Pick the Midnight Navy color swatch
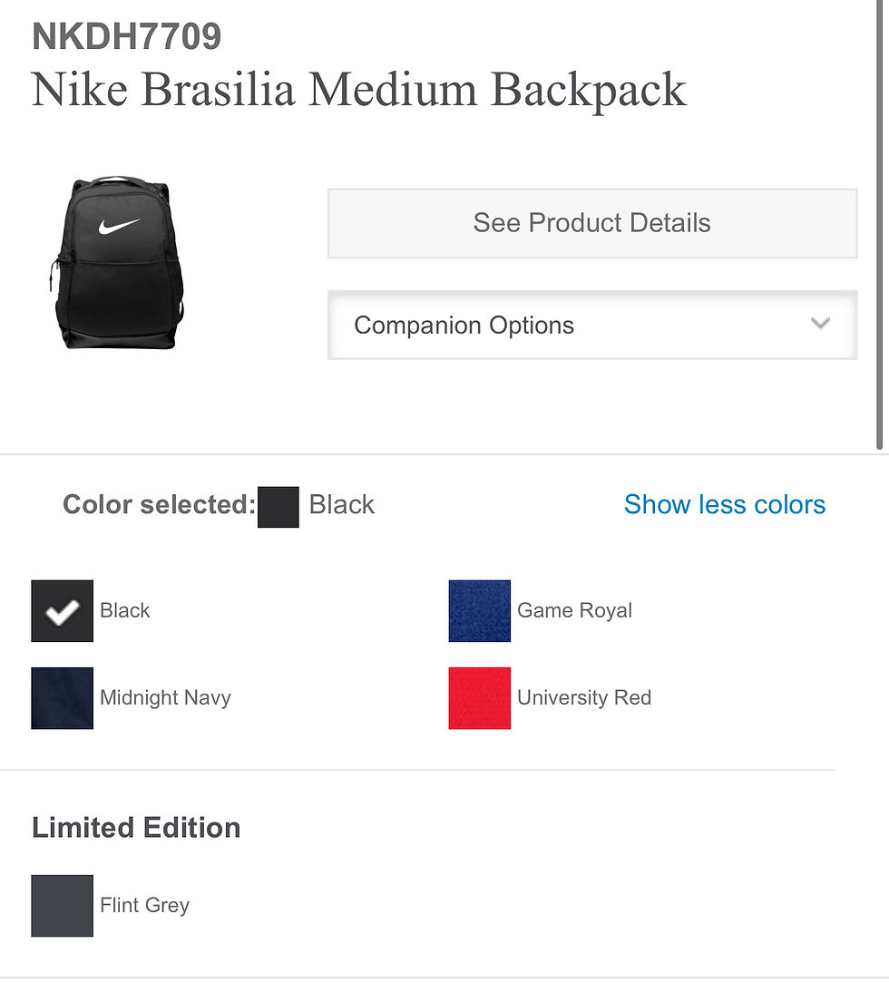 pos(62,698)
